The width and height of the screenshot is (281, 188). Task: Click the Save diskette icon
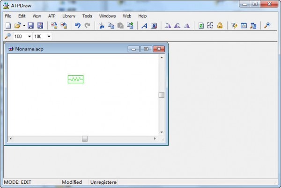tap(31, 26)
